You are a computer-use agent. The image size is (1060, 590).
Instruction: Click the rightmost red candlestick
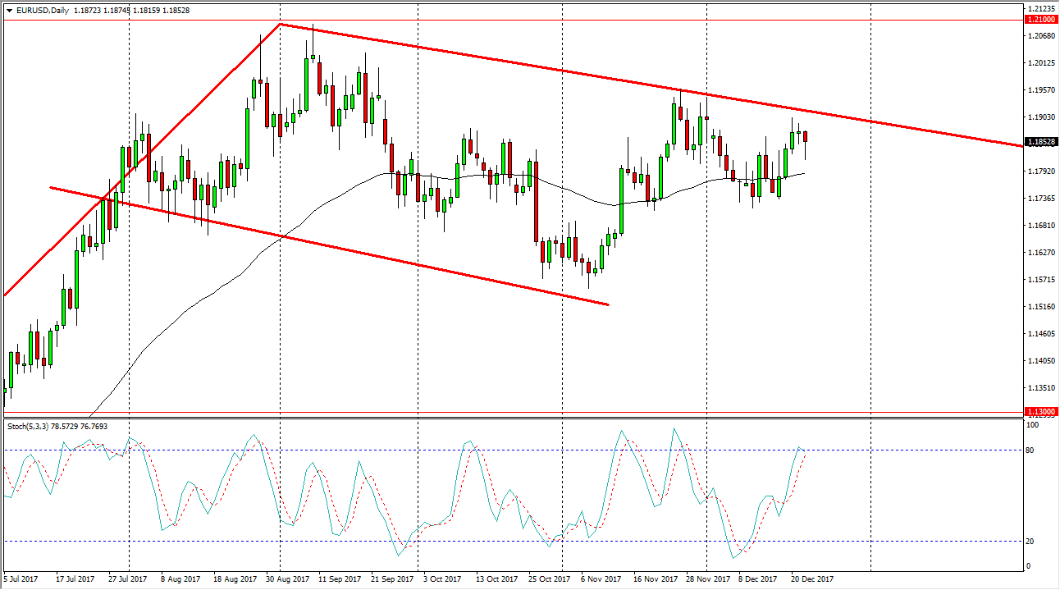coord(805,135)
